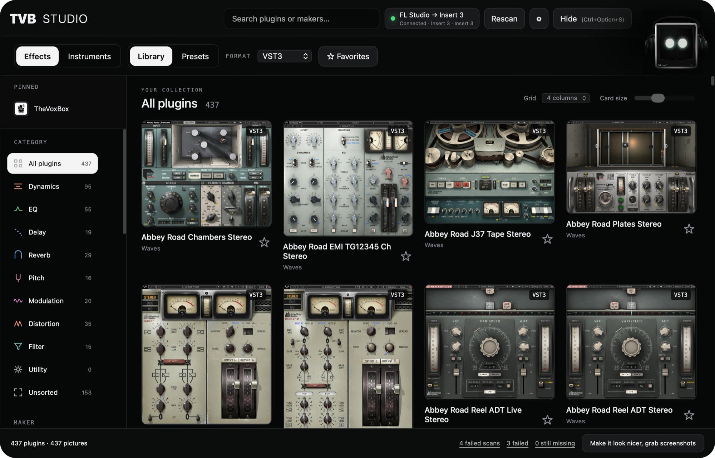
Task: Open the Distortion category icon
Action: pyautogui.click(x=18, y=324)
